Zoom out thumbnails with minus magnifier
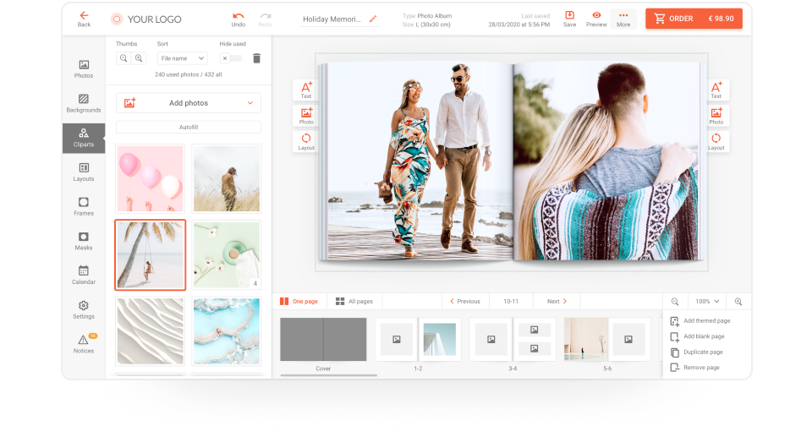Image resolution: width=812 pixels, height=437 pixels. point(123,58)
